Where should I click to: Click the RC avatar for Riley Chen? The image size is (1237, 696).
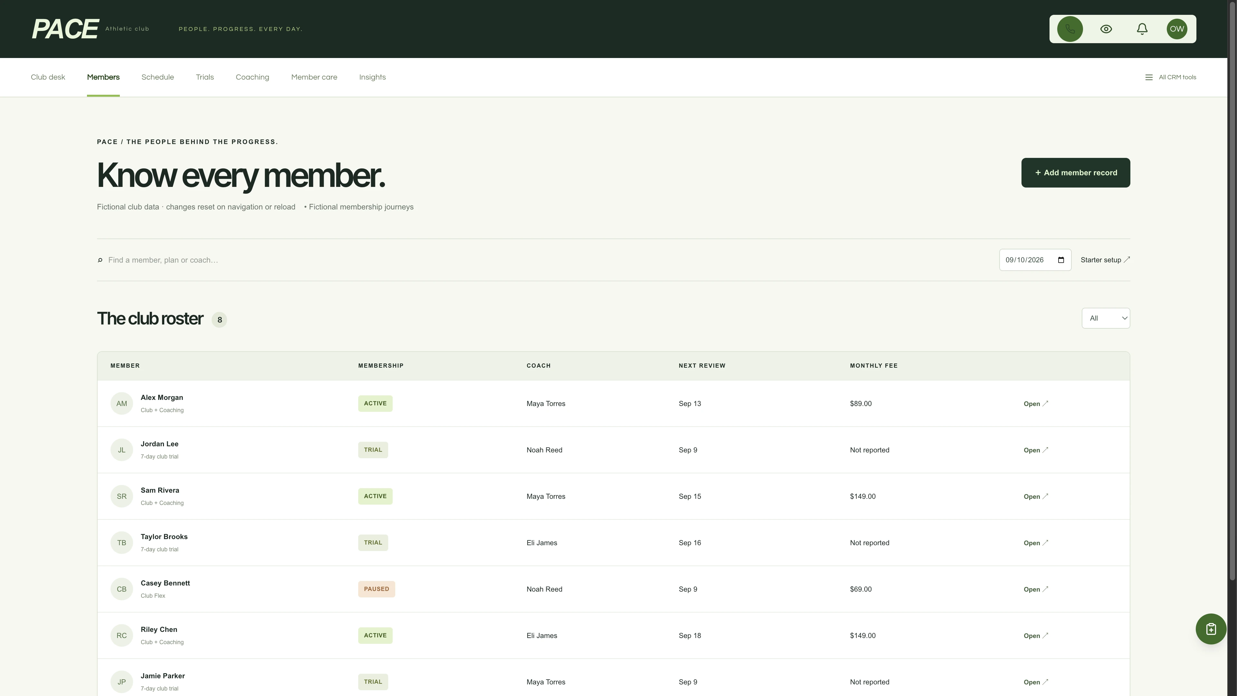click(121, 635)
